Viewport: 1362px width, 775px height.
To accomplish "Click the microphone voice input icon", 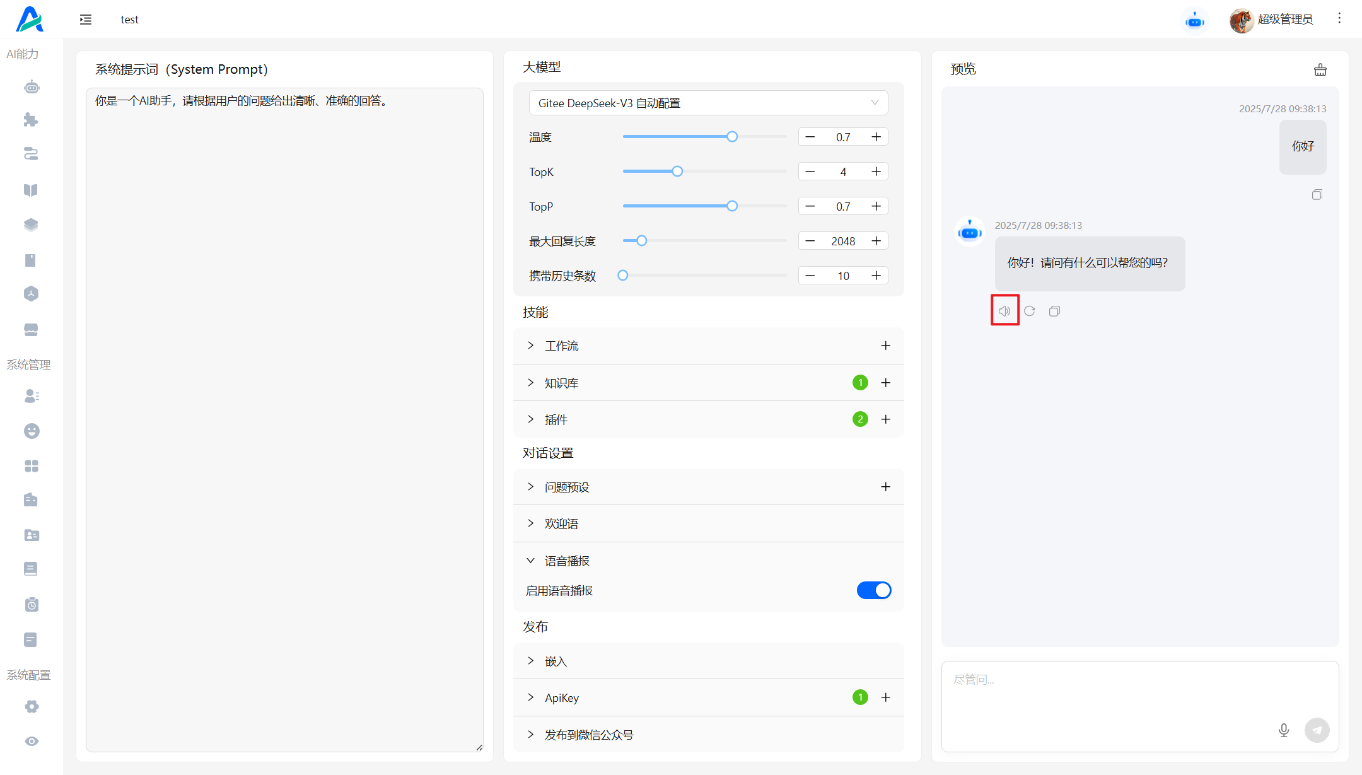I will click(1283, 730).
